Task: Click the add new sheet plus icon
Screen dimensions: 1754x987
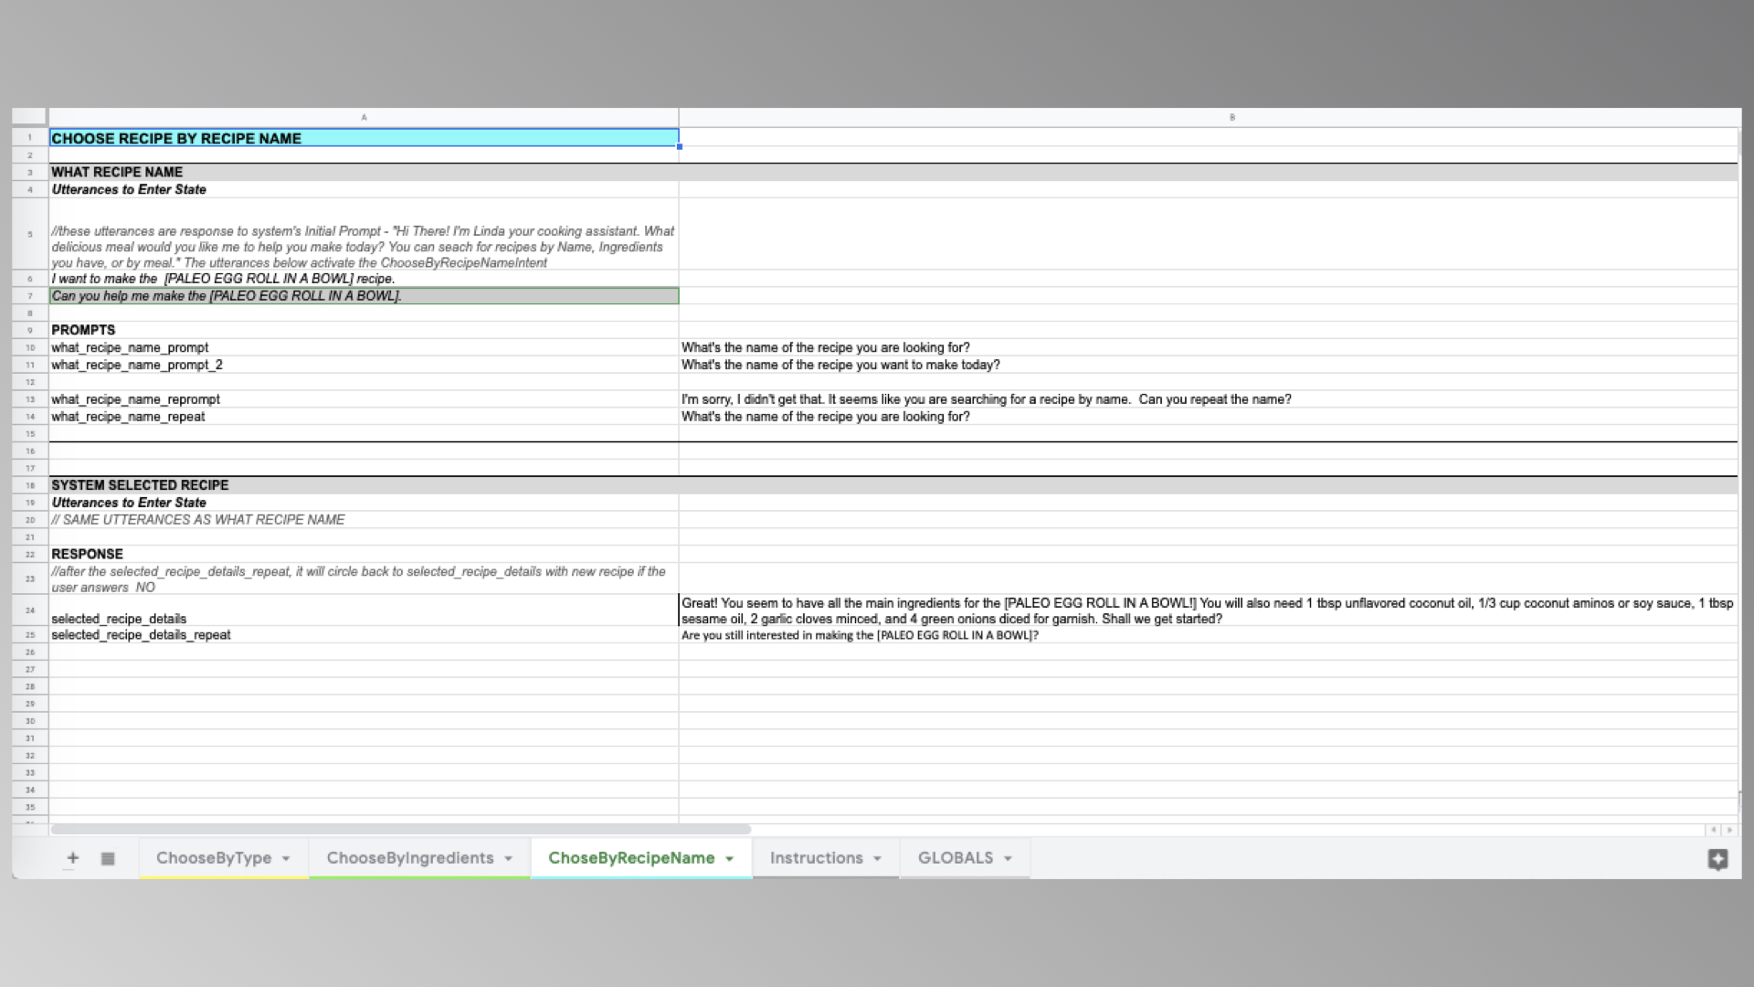Action: 73,858
